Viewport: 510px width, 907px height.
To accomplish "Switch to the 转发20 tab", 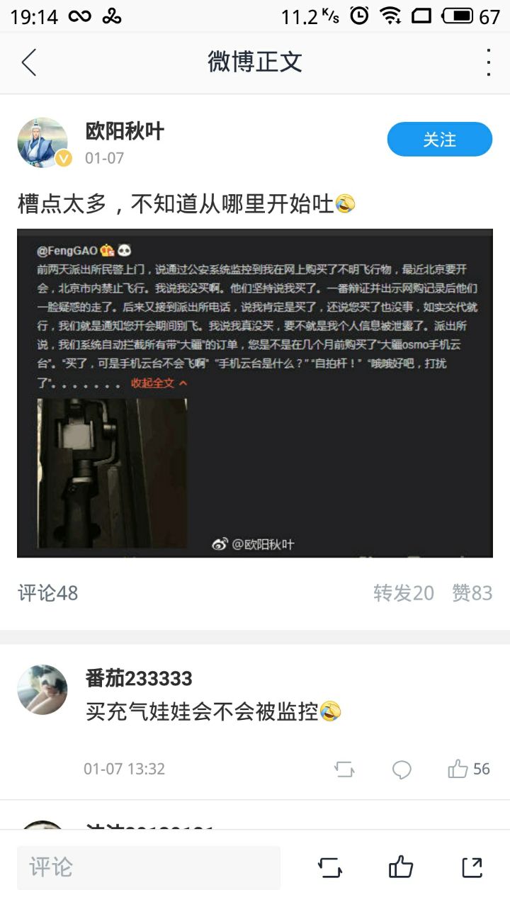I will click(404, 593).
